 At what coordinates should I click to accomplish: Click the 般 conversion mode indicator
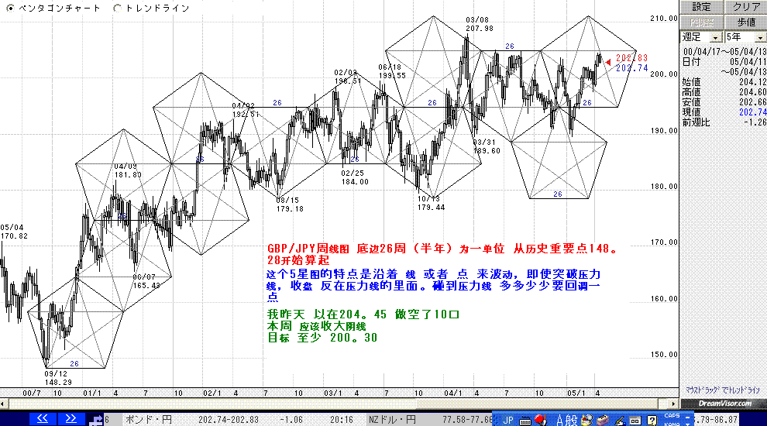pos(571,420)
